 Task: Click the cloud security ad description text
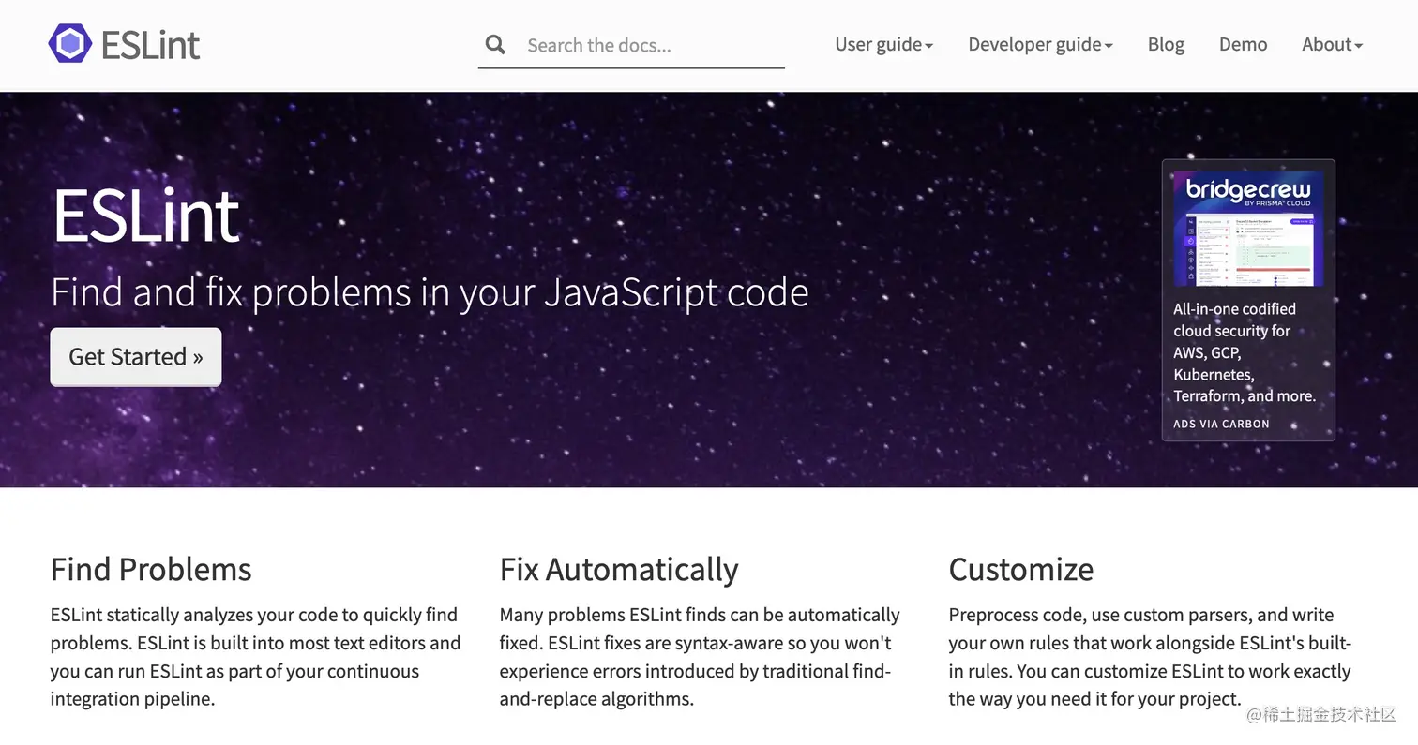[x=1245, y=352]
